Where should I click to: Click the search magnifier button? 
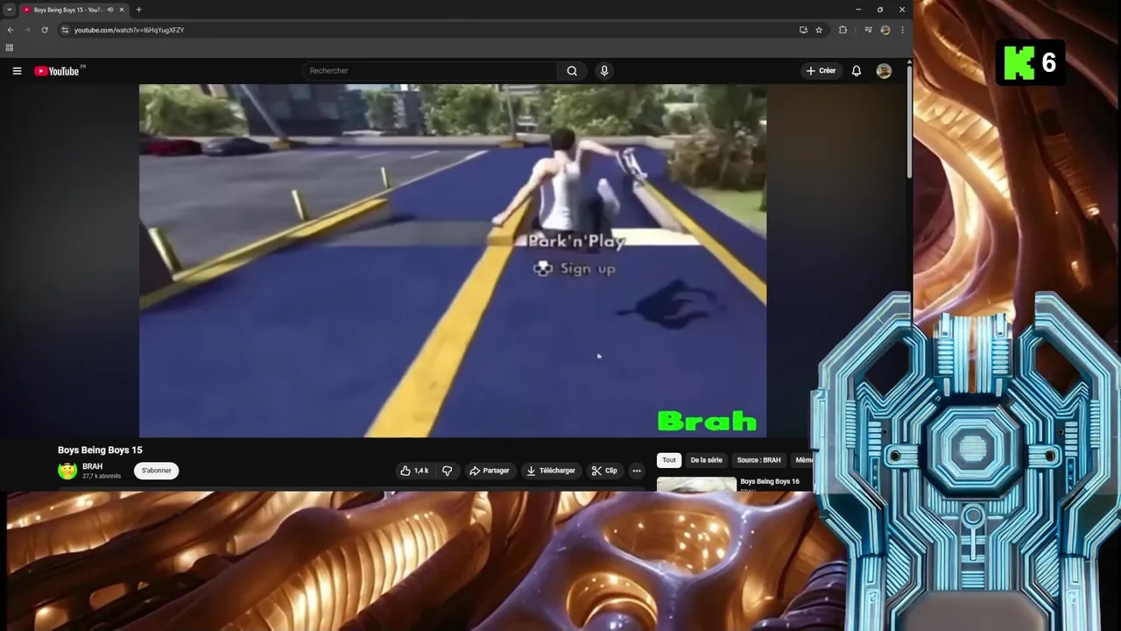[572, 71]
